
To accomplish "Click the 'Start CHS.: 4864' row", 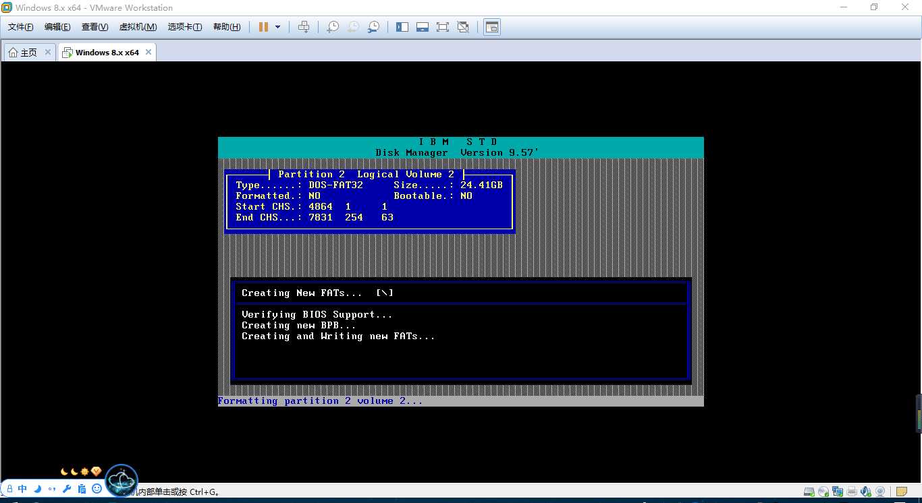I will (311, 207).
